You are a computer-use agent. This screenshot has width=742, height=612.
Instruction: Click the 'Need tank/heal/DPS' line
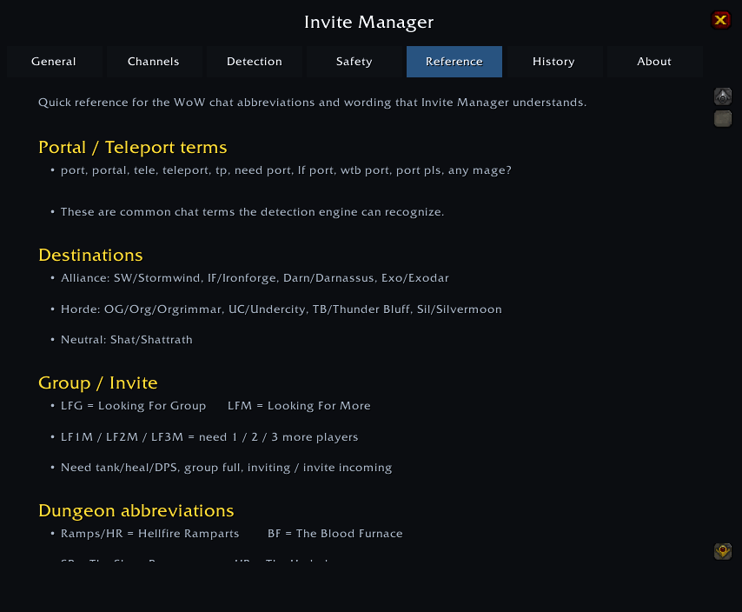click(x=226, y=468)
